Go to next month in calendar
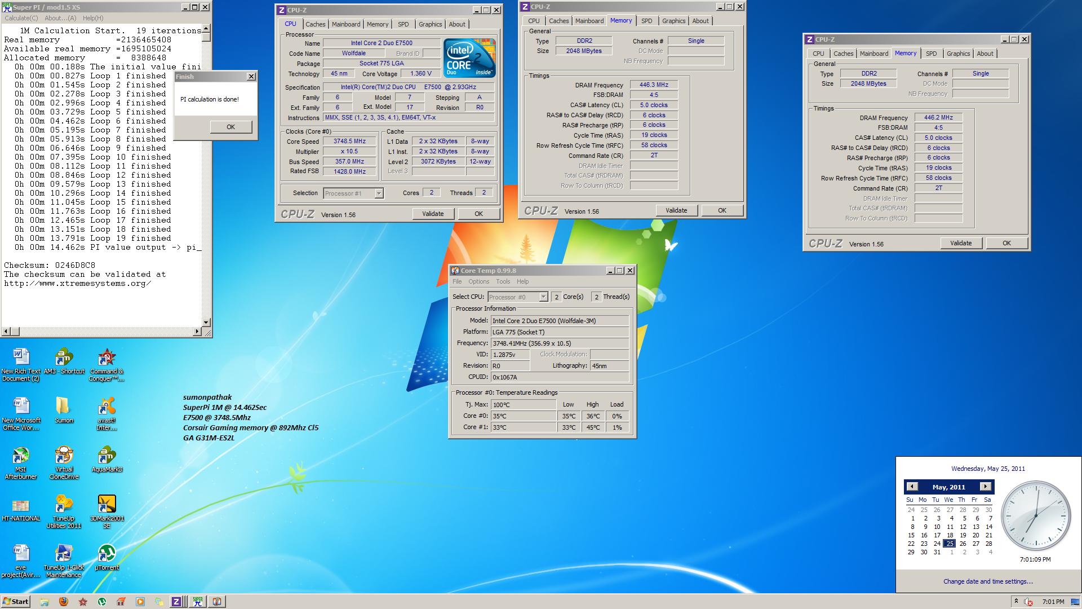Screen dimensions: 1082x609 [985, 487]
